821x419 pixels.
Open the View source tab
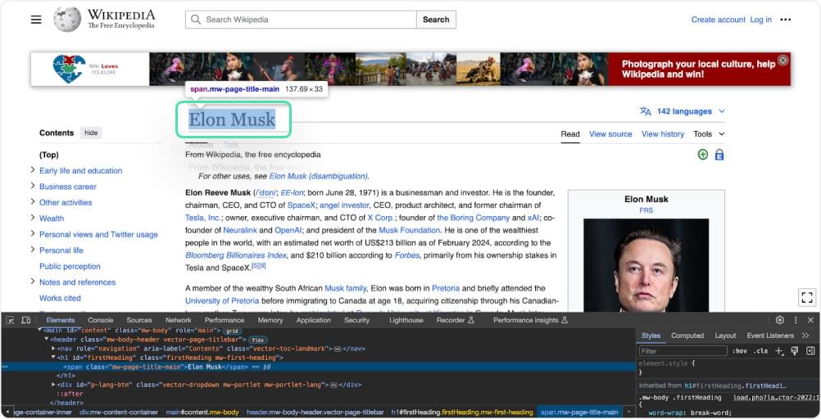click(610, 134)
